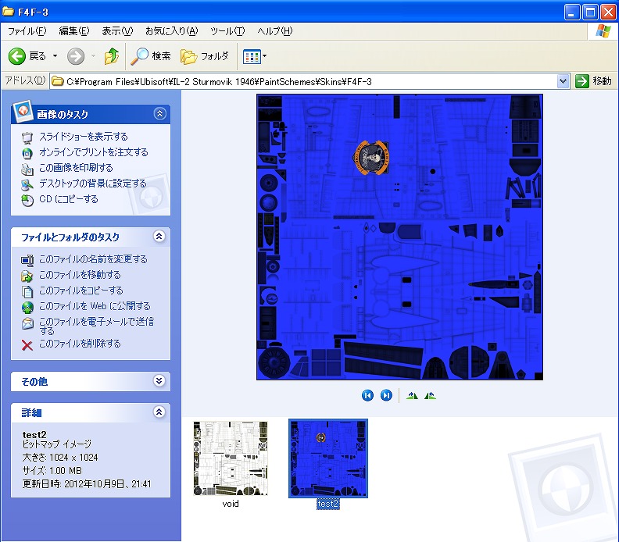Click the copy to CD icon
619x542 pixels.
point(27,201)
